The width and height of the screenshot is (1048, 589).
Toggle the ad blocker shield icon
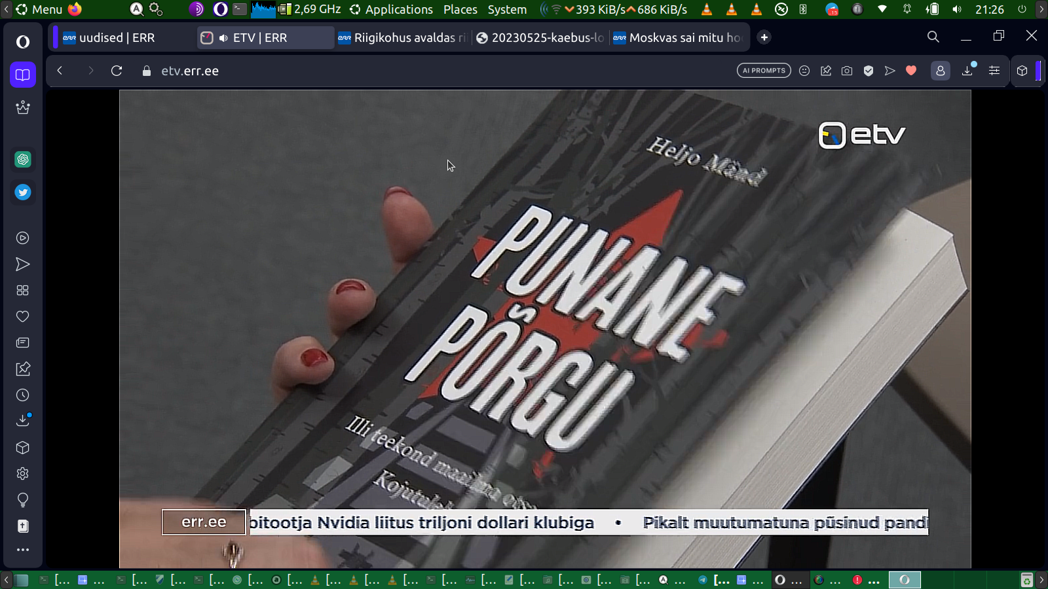click(869, 71)
